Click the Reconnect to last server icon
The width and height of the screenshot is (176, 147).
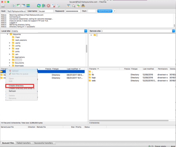pos(58,6)
